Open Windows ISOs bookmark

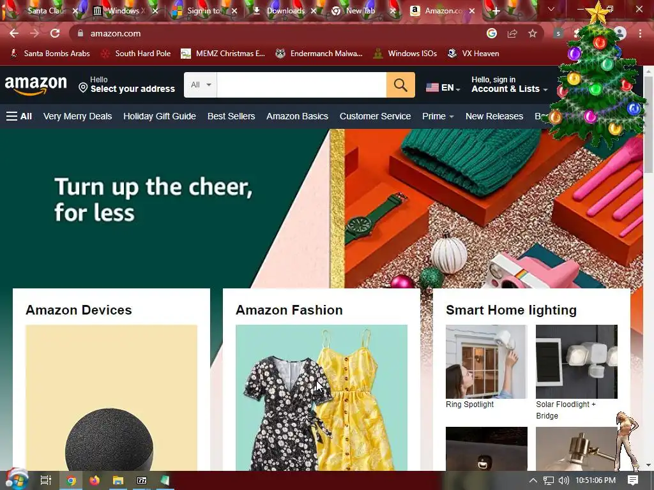coord(406,54)
